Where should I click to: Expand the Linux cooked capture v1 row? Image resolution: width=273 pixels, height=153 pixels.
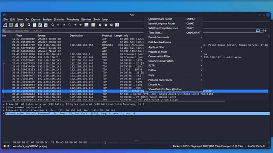(4, 108)
